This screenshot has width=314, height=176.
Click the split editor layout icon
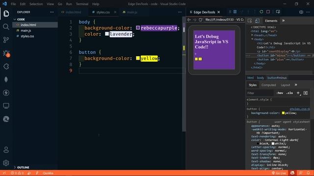301,12
